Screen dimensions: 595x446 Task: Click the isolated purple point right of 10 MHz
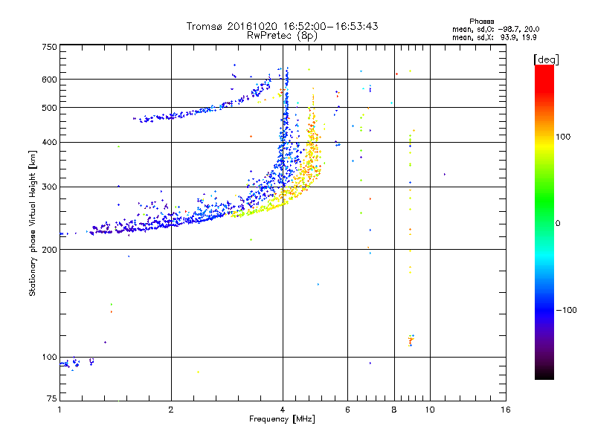pos(444,175)
